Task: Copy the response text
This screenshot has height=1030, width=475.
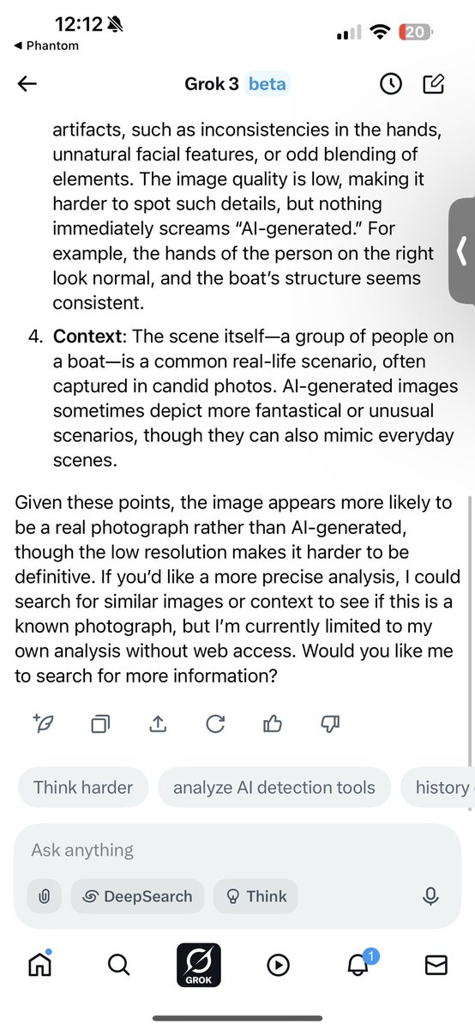Action: [101, 724]
